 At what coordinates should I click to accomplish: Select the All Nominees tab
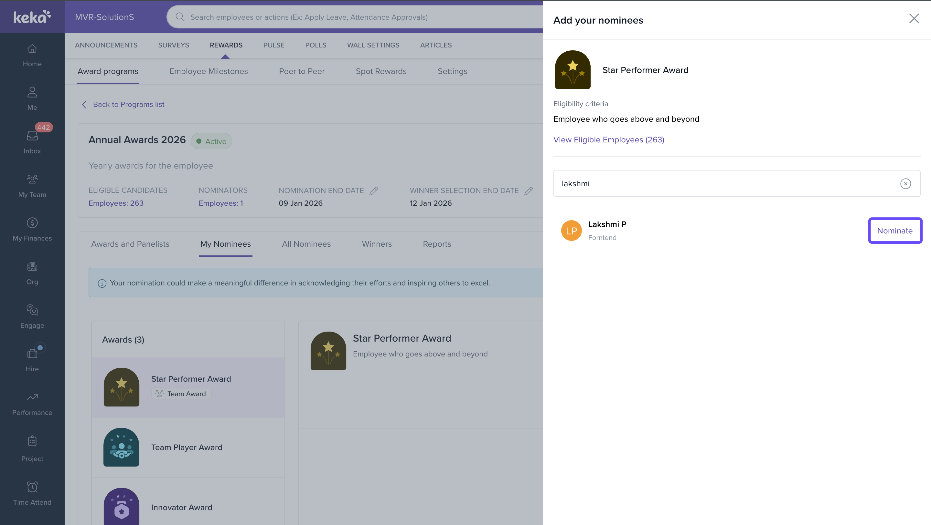point(306,244)
